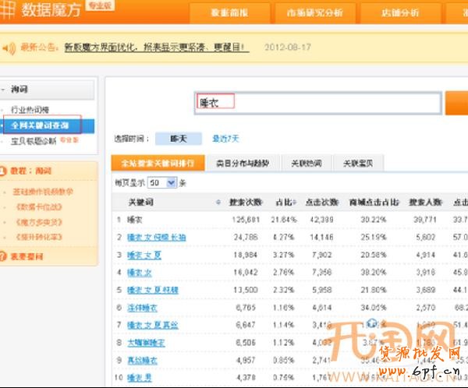Open the 关联热词 tab
468x388 pixels.
click(305, 164)
